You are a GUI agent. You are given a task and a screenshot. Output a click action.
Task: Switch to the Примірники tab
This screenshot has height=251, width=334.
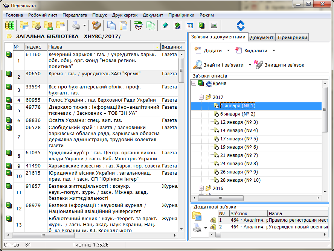[293, 37]
